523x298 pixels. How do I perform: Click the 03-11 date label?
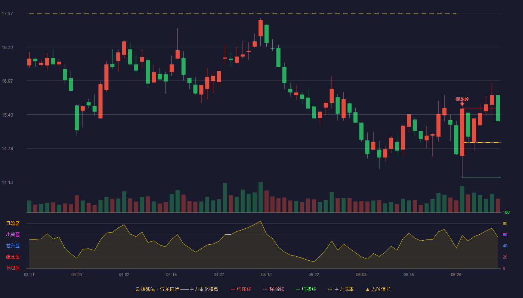point(29,275)
